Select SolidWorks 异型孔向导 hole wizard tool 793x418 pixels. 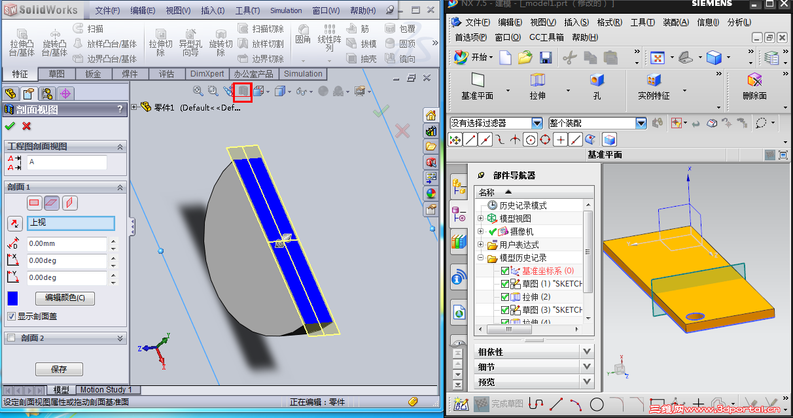pyautogui.click(x=190, y=42)
